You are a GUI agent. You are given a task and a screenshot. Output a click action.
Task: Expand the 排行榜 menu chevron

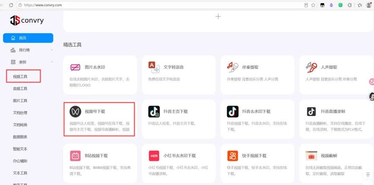[x=52, y=50]
